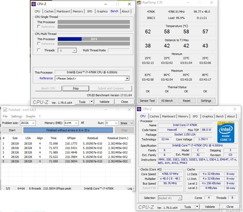Open Mainboard tab in Bench window

(63, 11)
